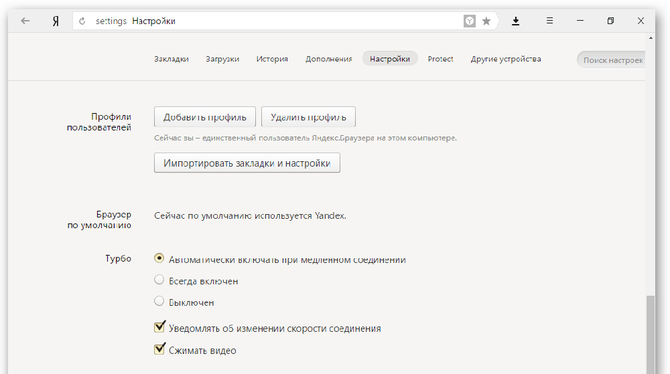Click 'Импортировать закладки и настройки' button
Image resolution: width=670 pixels, height=374 pixels.
tap(247, 163)
